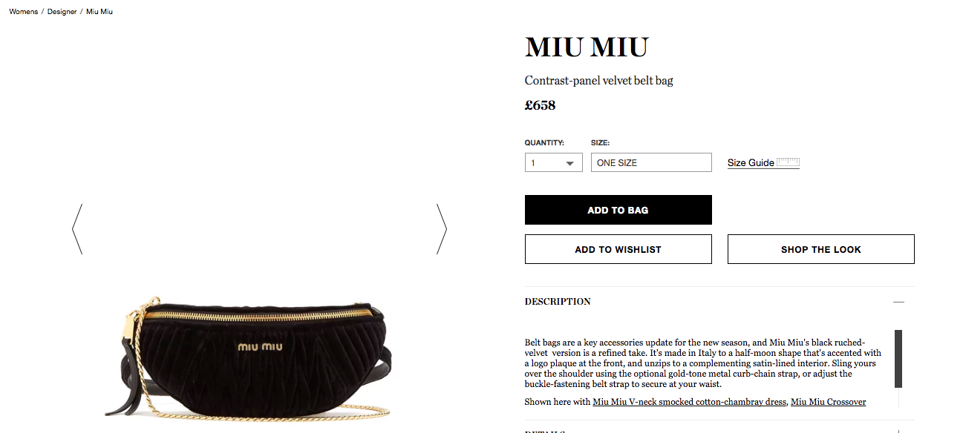Click the ruler icon beside Size Guide
Viewport: 963px width, 433px height.
click(788, 162)
